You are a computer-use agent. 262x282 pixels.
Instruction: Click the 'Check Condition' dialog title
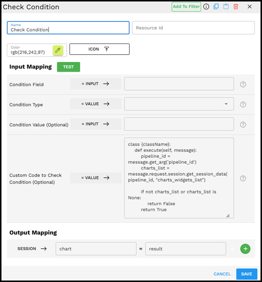click(31, 7)
